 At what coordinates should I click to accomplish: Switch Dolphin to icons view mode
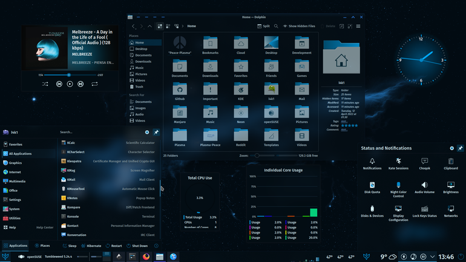click(x=160, y=26)
